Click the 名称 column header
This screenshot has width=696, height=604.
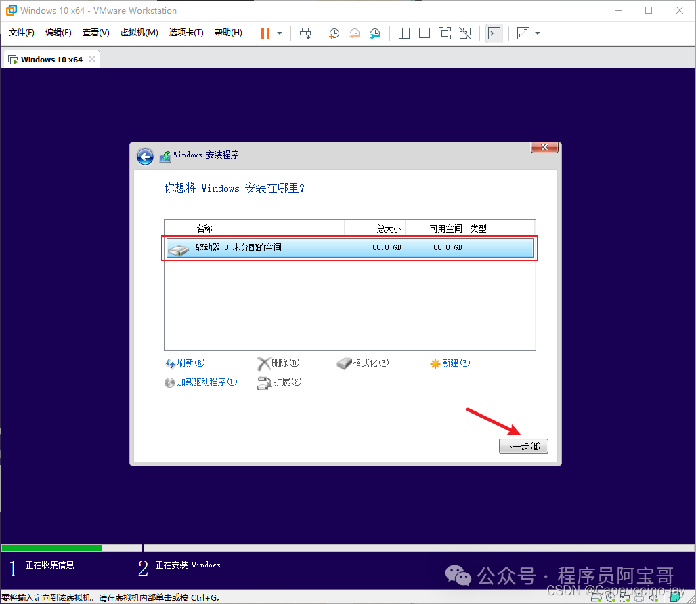pyautogui.click(x=267, y=228)
